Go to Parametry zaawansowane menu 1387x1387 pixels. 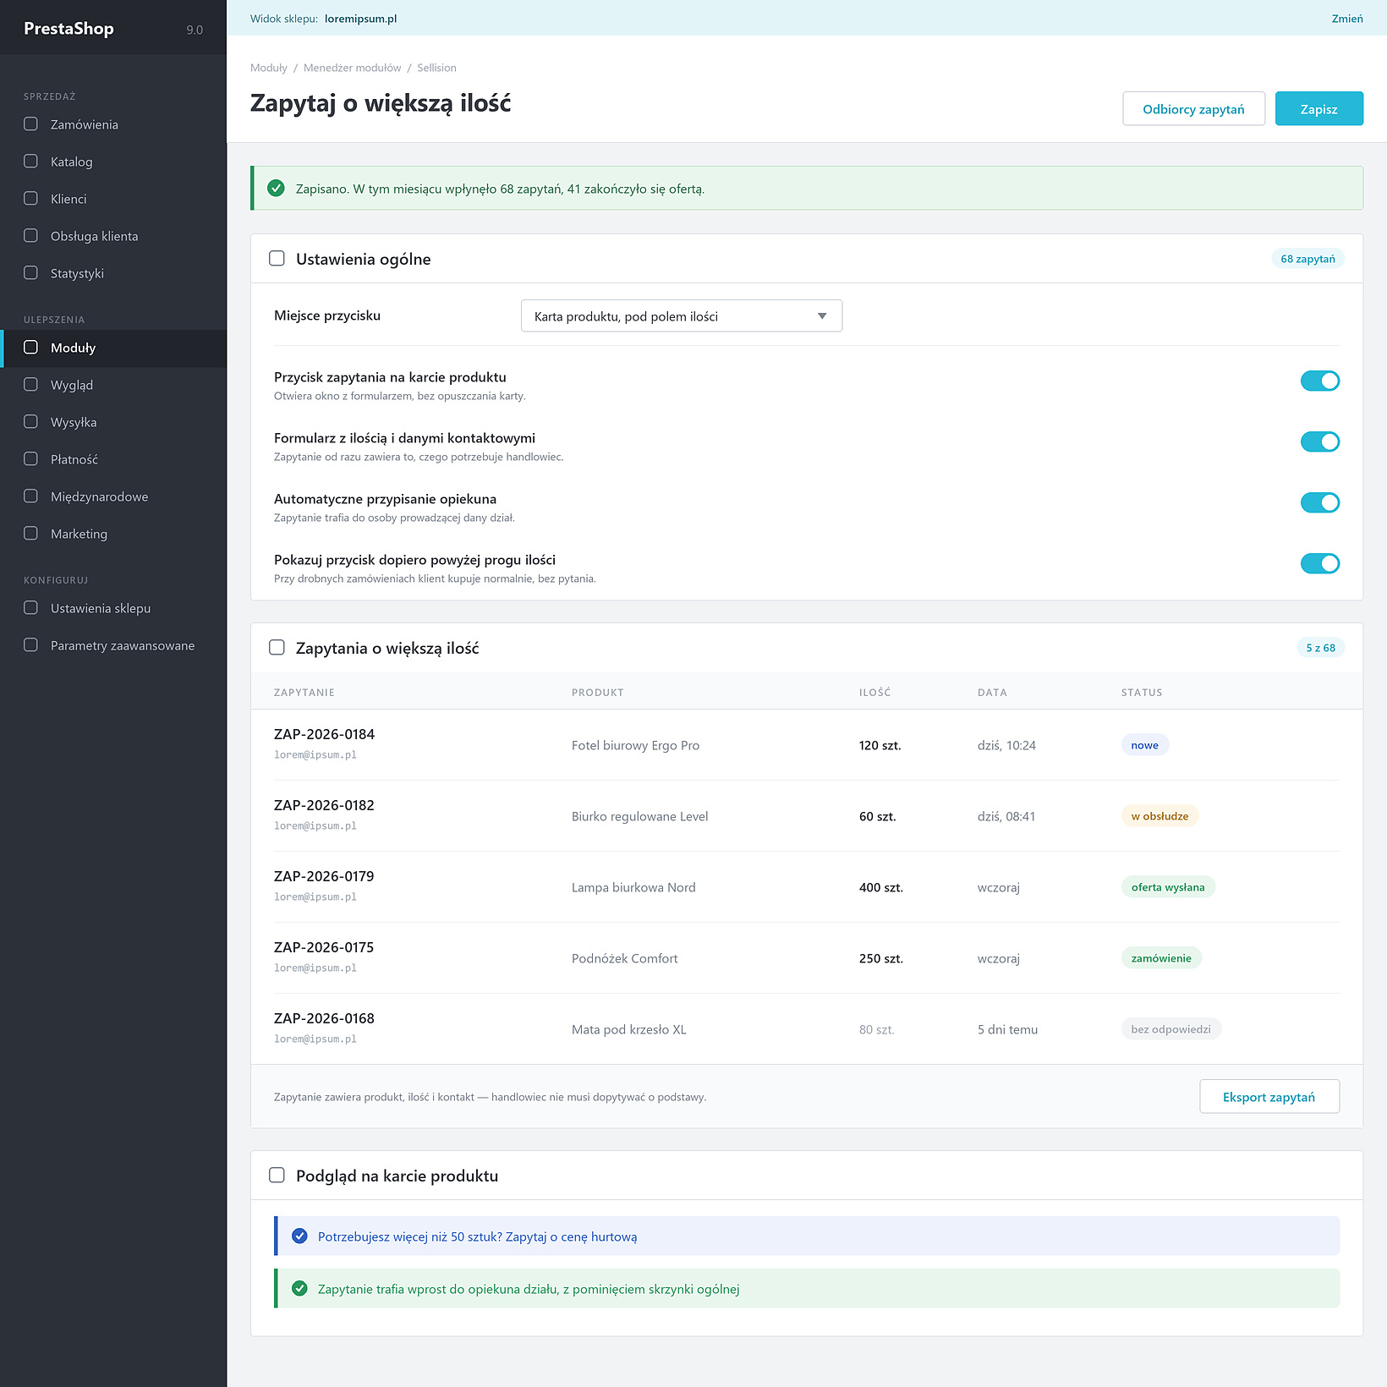tap(113, 645)
